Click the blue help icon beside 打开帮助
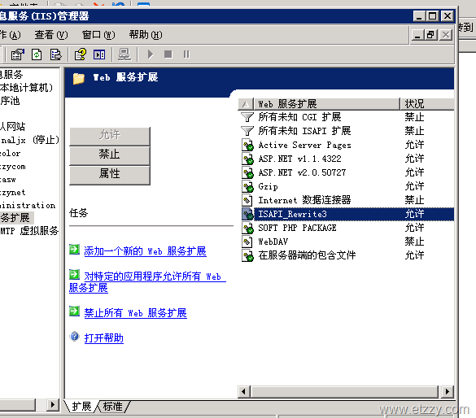The width and height of the screenshot is (476, 418). 74,337
